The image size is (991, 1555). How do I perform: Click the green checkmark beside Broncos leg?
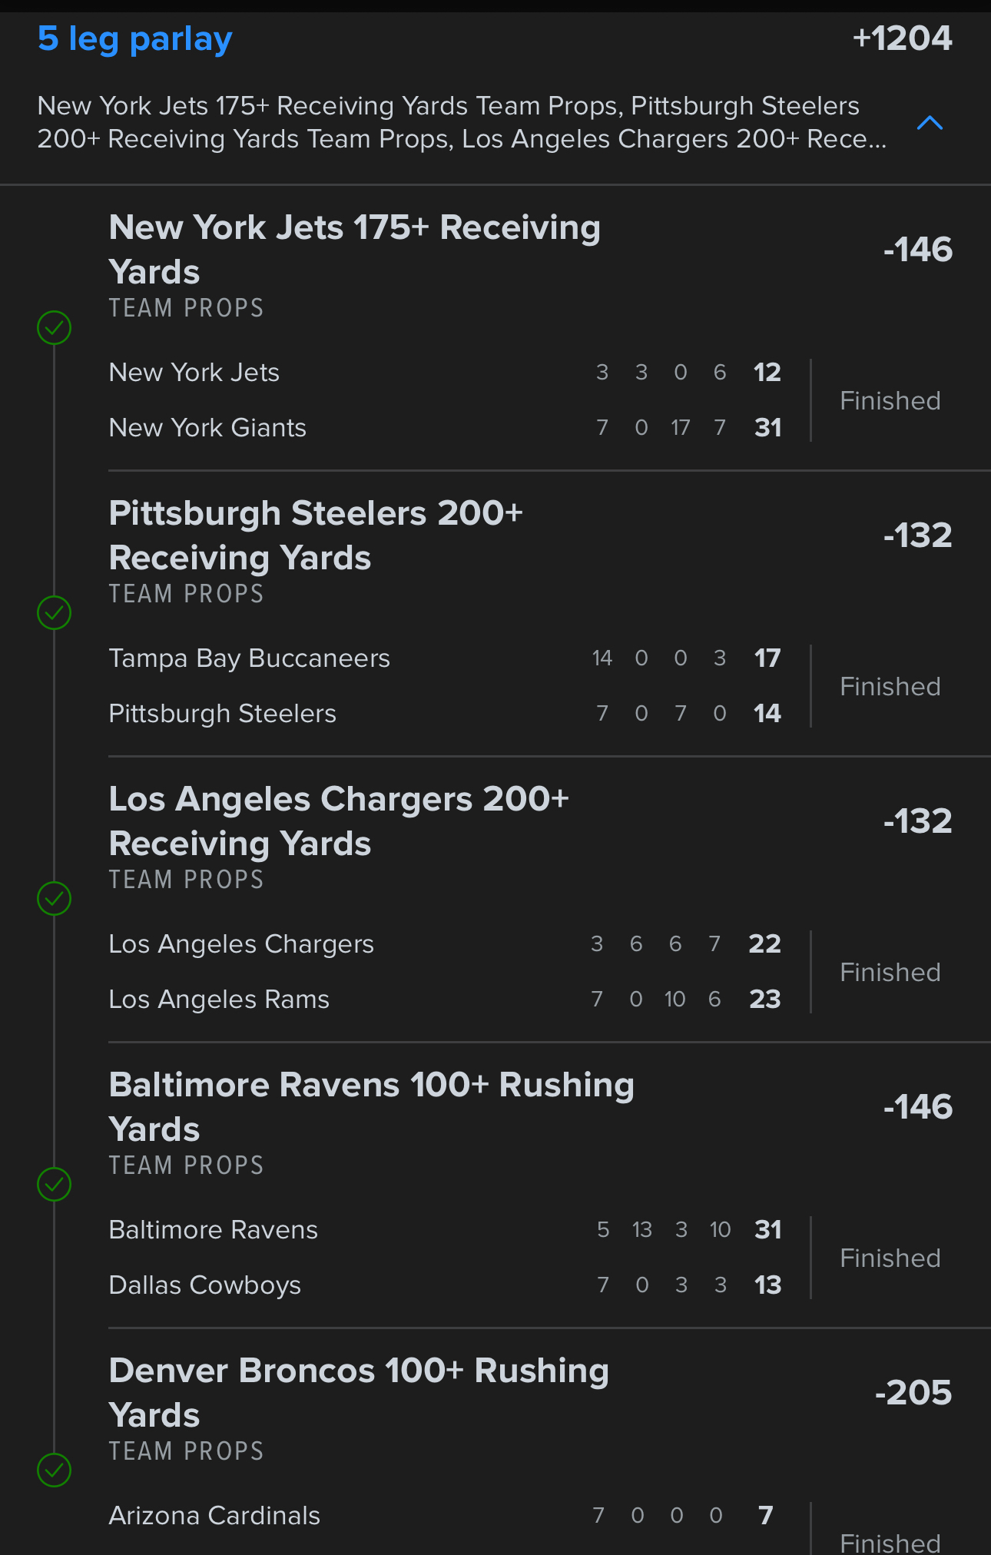55,1470
